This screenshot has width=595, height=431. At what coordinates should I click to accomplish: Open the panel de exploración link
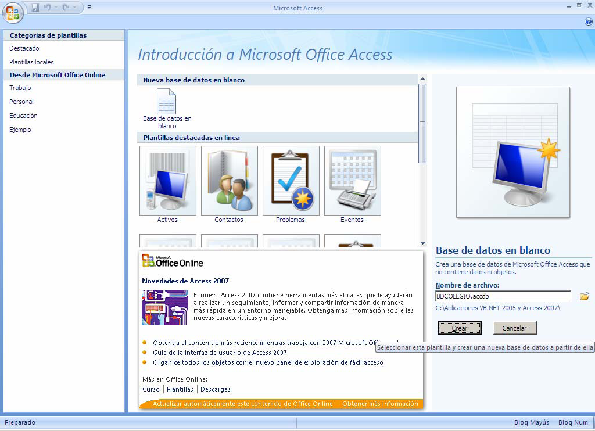268,362
